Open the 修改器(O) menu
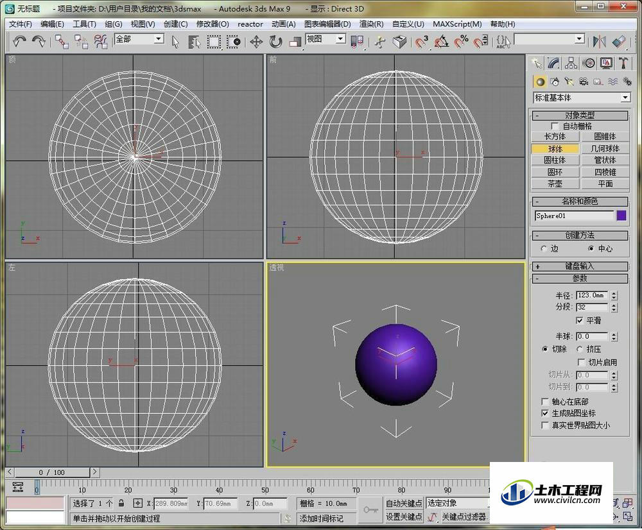This screenshot has width=642, height=530. point(213,24)
